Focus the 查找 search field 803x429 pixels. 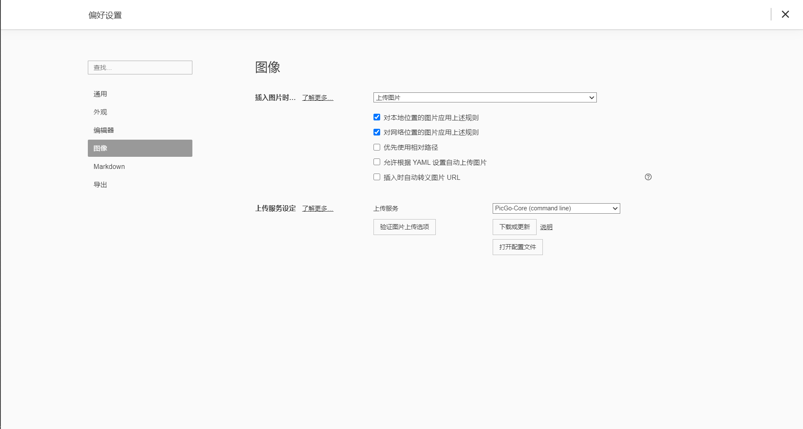[x=140, y=67]
